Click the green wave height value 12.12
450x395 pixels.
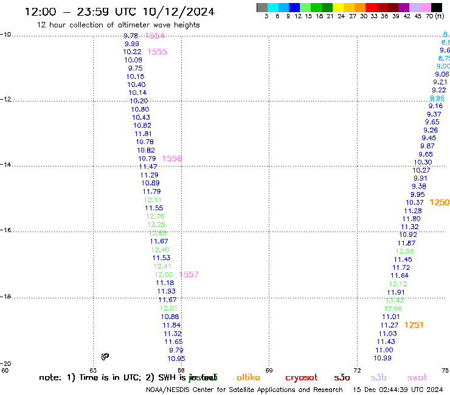click(398, 284)
